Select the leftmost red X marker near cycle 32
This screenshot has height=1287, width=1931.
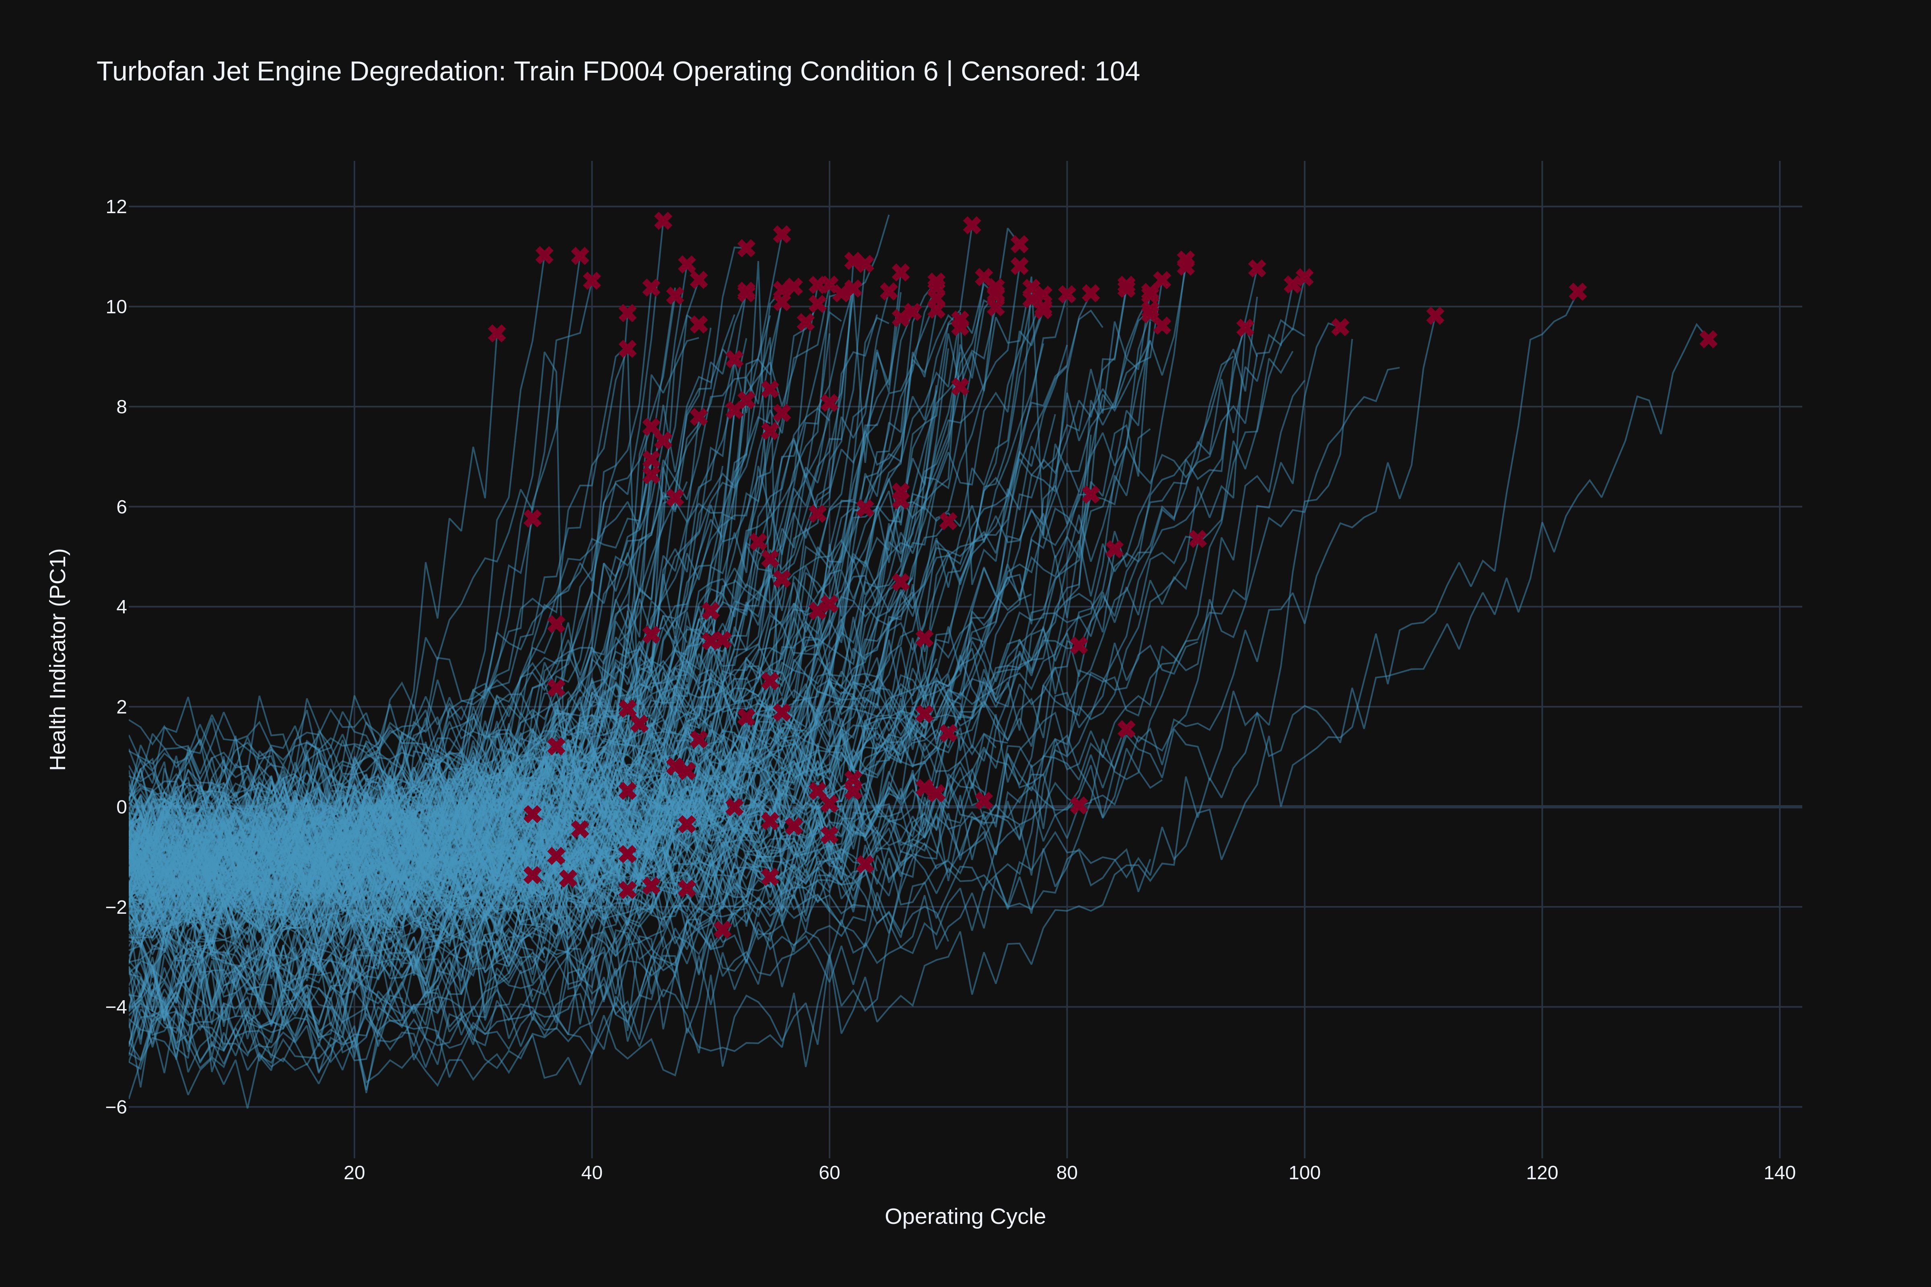click(497, 333)
